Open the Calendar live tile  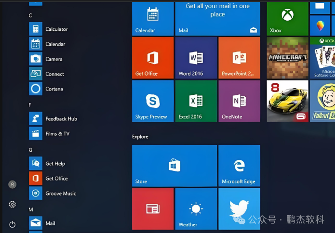pos(153,19)
